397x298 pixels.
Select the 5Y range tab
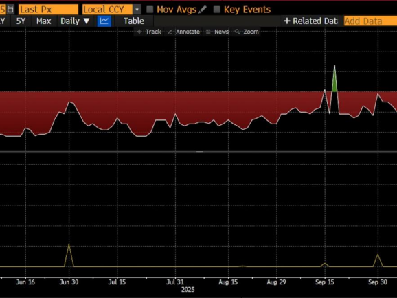coord(21,21)
